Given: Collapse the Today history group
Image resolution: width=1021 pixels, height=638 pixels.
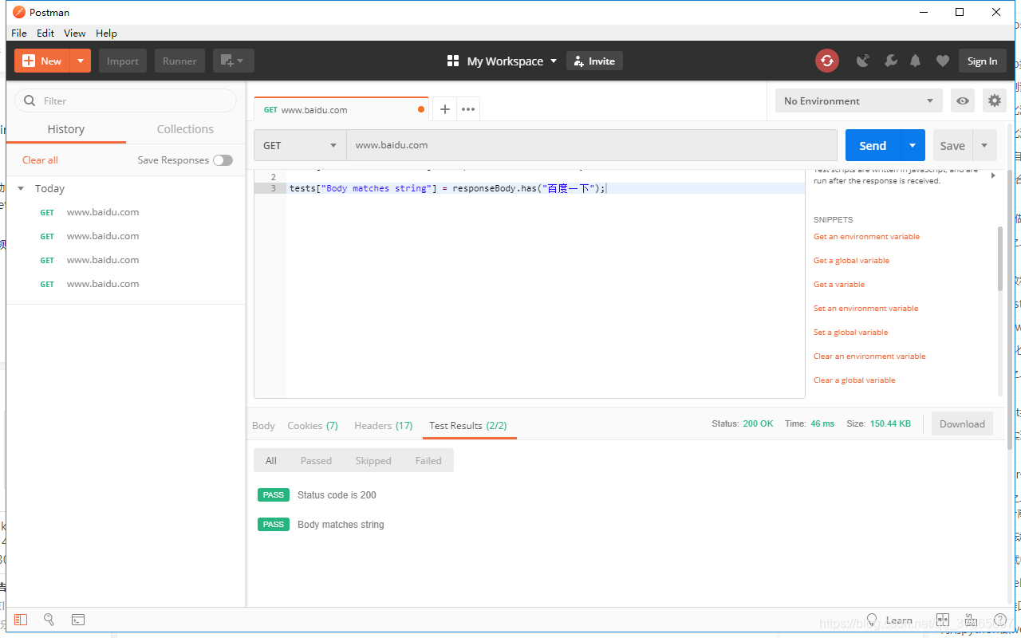Looking at the screenshot, I should point(21,189).
